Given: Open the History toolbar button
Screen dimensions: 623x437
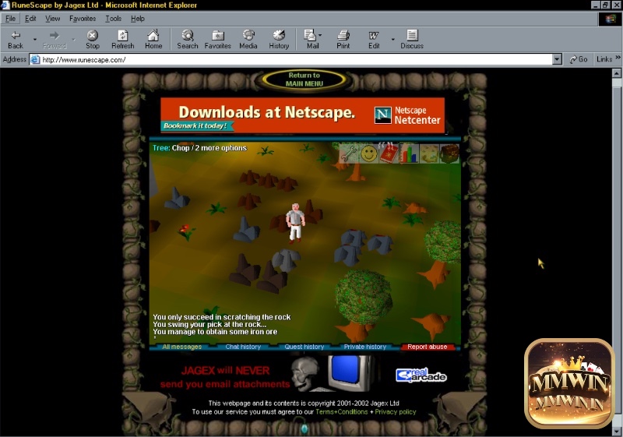Looking at the screenshot, I should [279, 40].
